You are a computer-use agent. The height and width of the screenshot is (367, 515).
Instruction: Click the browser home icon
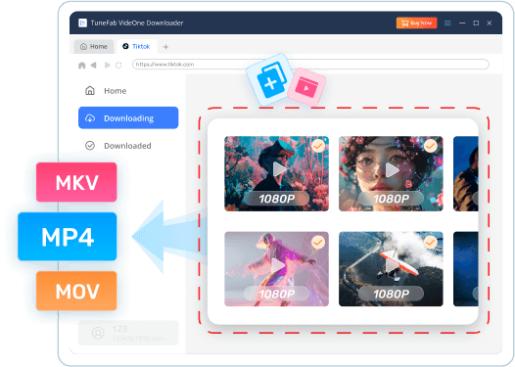[82, 66]
